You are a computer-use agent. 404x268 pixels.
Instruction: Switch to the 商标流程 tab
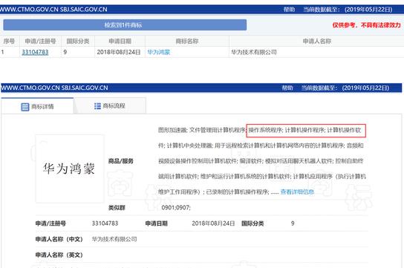pyautogui.click(x=110, y=106)
